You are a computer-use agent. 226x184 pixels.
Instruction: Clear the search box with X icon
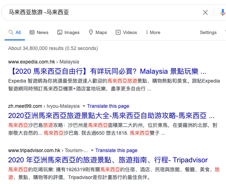tap(205, 12)
